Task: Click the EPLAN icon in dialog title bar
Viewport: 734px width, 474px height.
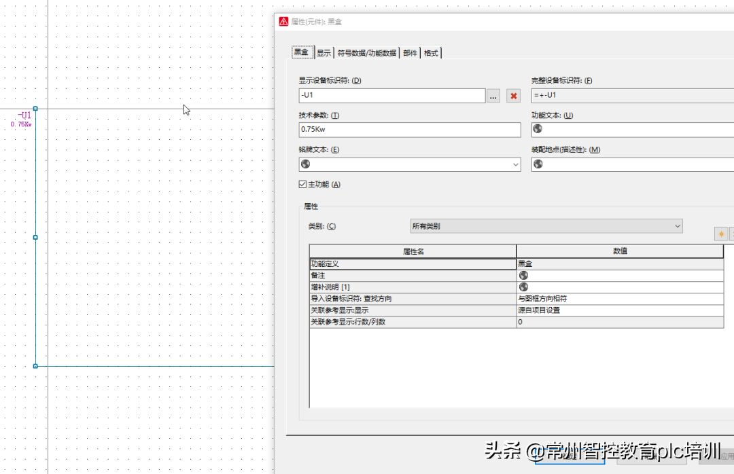Action: tap(283, 22)
